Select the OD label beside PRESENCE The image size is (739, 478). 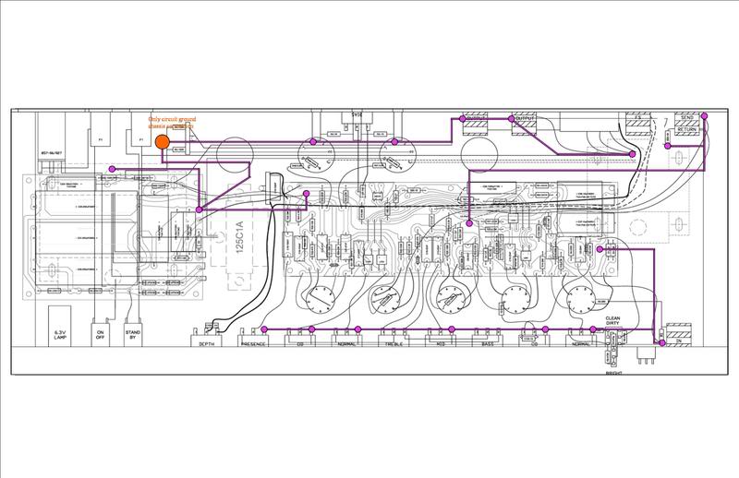point(302,342)
